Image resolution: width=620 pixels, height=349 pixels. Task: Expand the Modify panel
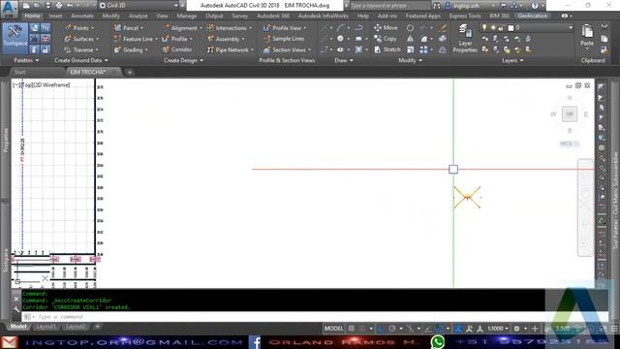pyautogui.click(x=410, y=60)
